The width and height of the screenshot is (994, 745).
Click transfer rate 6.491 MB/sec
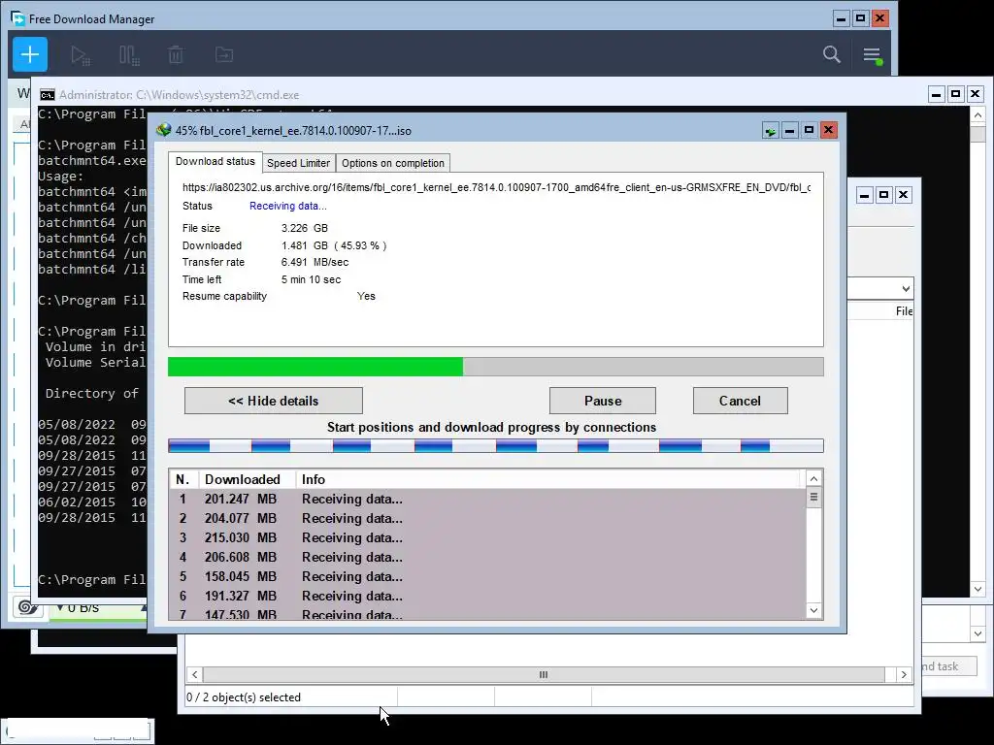[315, 262]
